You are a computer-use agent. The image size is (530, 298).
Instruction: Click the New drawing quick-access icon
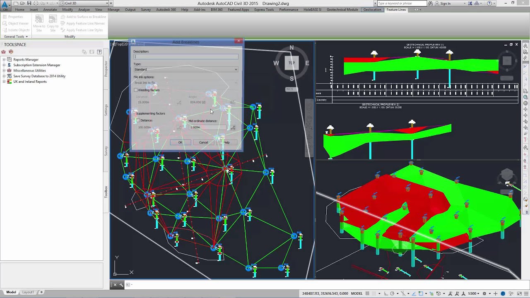coord(16,3)
